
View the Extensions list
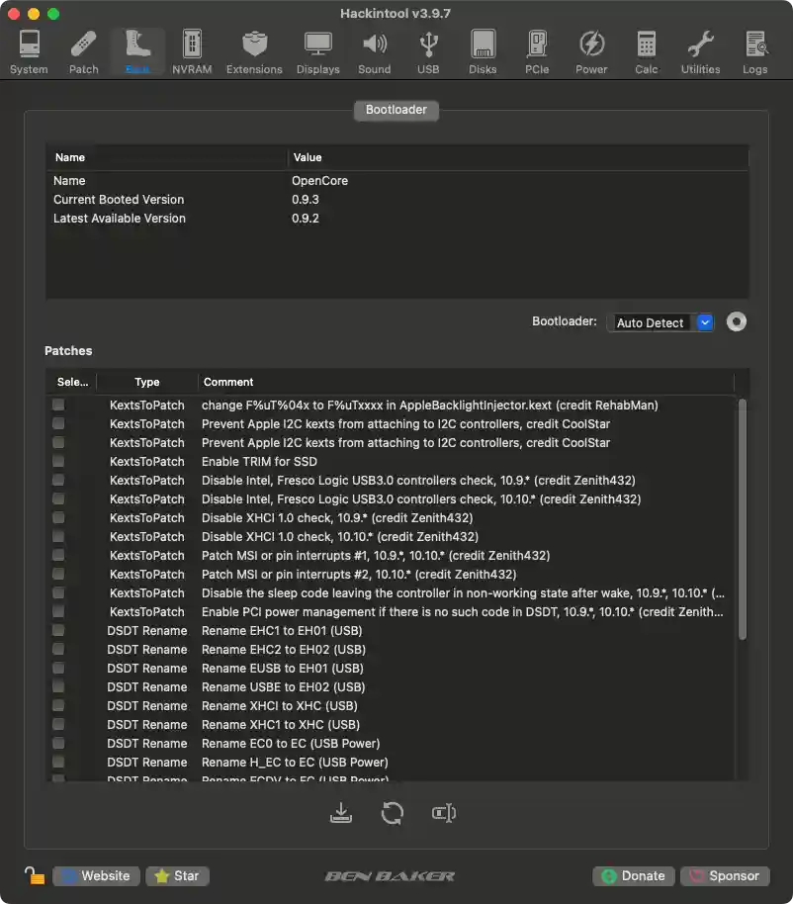pos(254,49)
